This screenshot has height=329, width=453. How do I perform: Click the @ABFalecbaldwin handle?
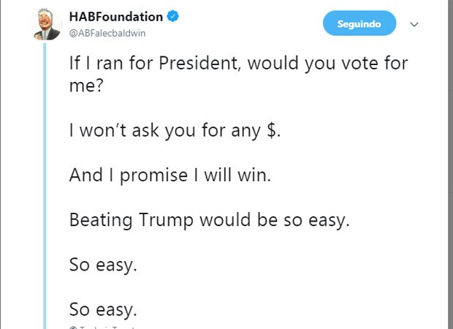(107, 33)
